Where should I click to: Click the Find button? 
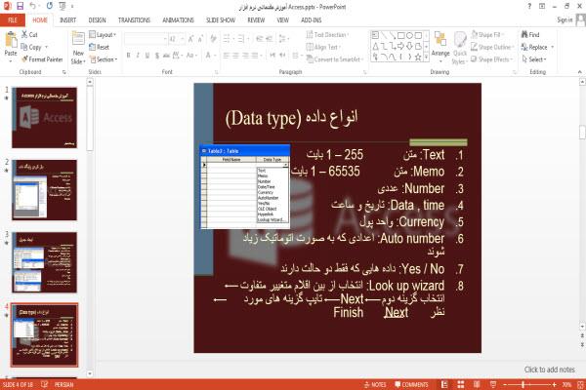pyautogui.click(x=530, y=35)
